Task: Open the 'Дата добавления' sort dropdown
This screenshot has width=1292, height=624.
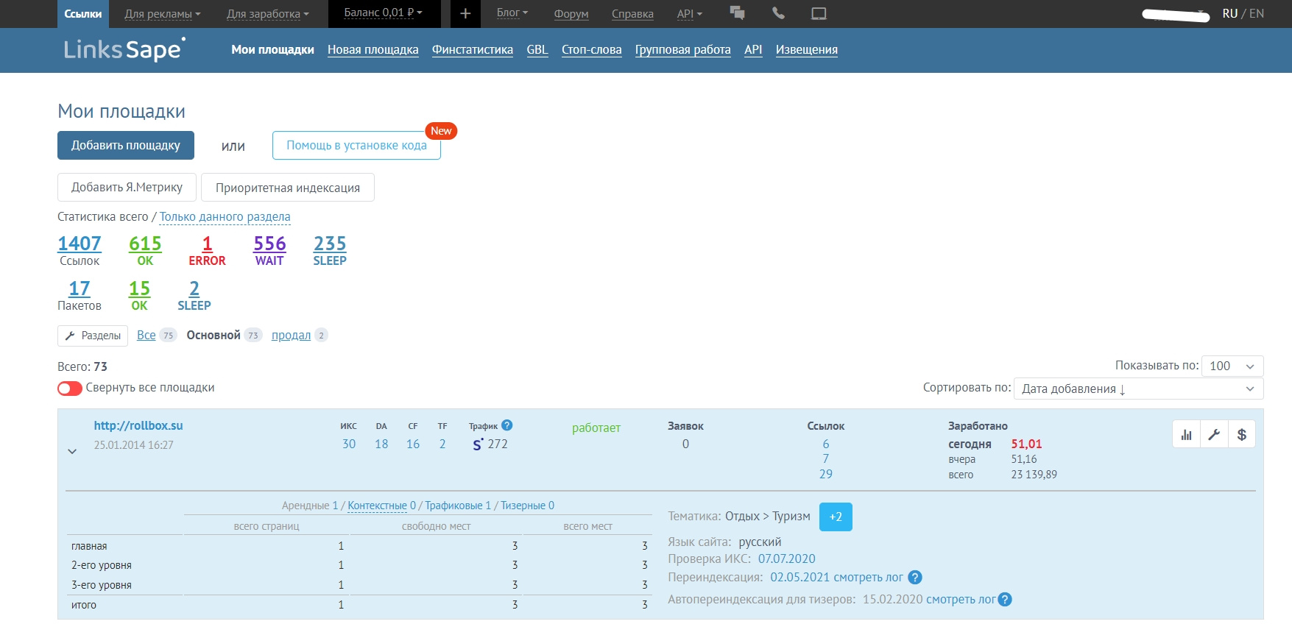Action: pos(1138,389)
